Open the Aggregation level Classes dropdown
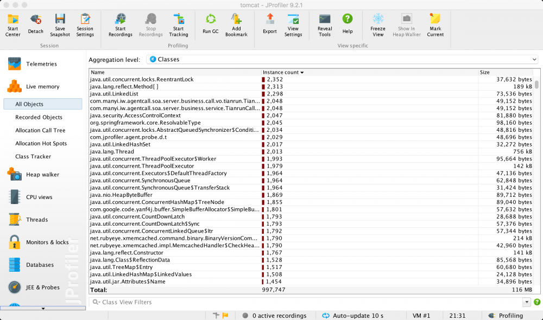 coord(342,59)
